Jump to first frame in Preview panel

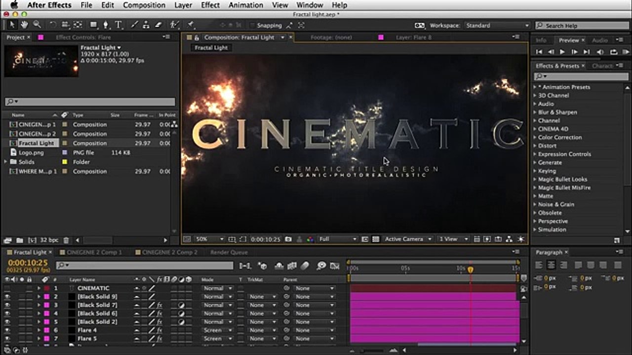pos(539,52)
